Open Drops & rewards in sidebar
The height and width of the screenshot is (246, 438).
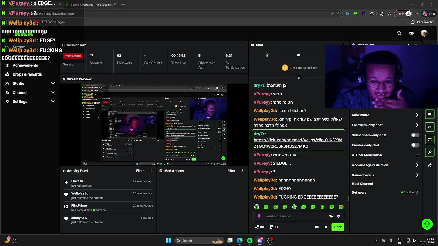27,74
